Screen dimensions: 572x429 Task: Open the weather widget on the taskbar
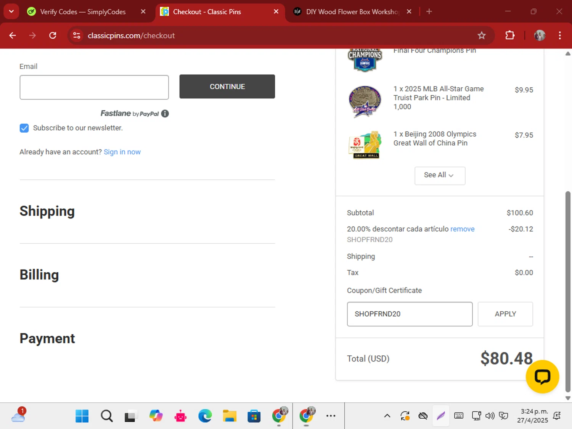pos(18,415)
